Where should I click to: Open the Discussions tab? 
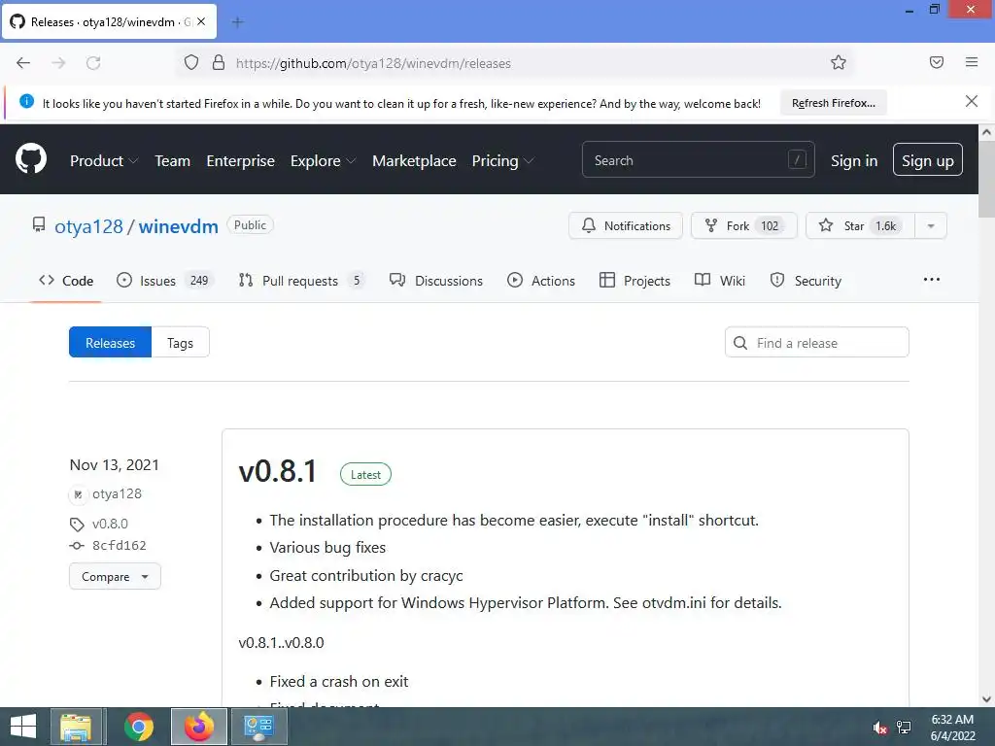[436, 281]
